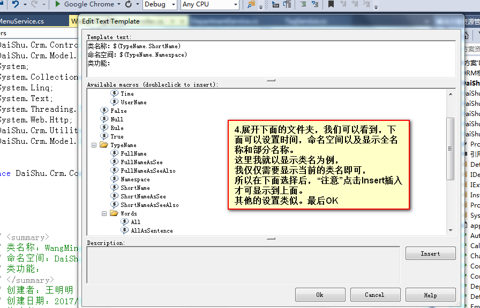The width and height of the screenshot is (480, 308).
Task: Click the restart debugging refresh icon
Action: [x=129, y=5]
